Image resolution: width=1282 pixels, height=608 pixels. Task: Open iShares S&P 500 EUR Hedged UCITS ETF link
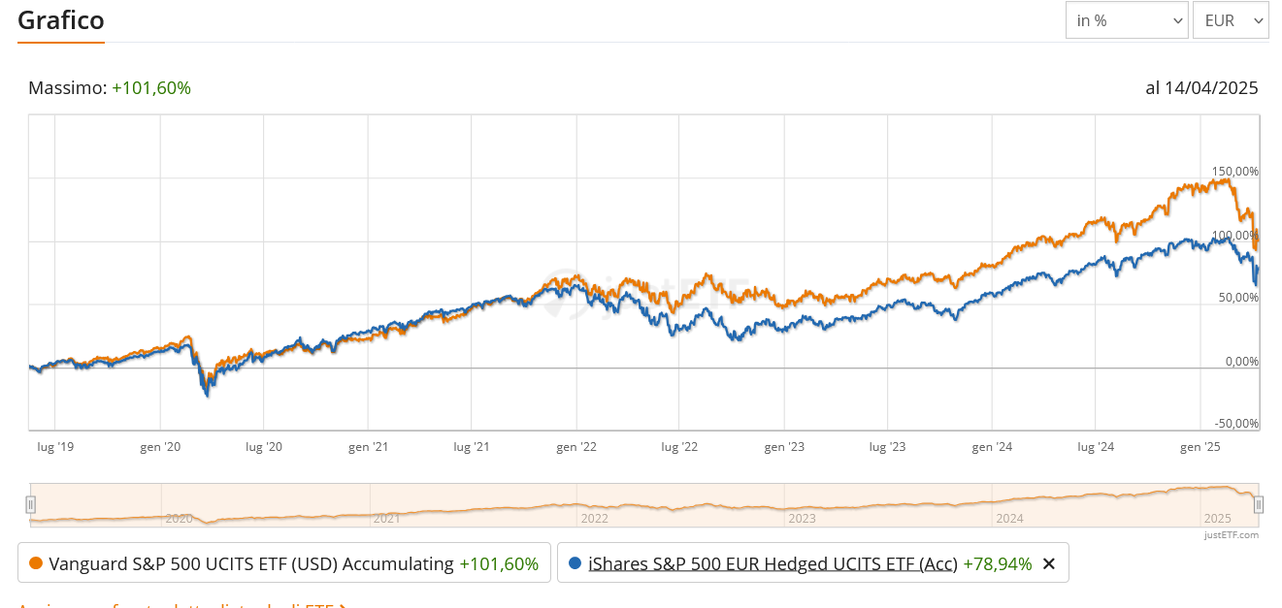pyautogui.click(x=772, y=563)
